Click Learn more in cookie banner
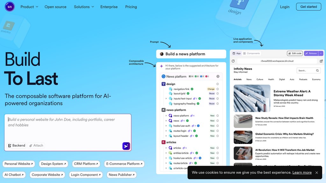This screenshot has height=183, width=326. (x=302, y=173)
